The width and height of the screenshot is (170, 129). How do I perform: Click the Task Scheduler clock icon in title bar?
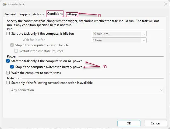[5, 5]
